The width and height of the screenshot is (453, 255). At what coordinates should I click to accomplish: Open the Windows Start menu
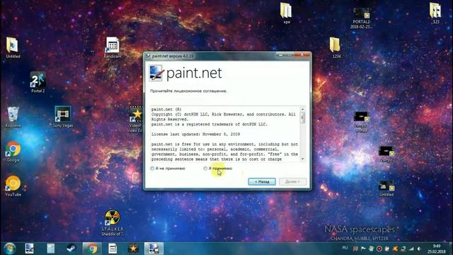(9, 249)
